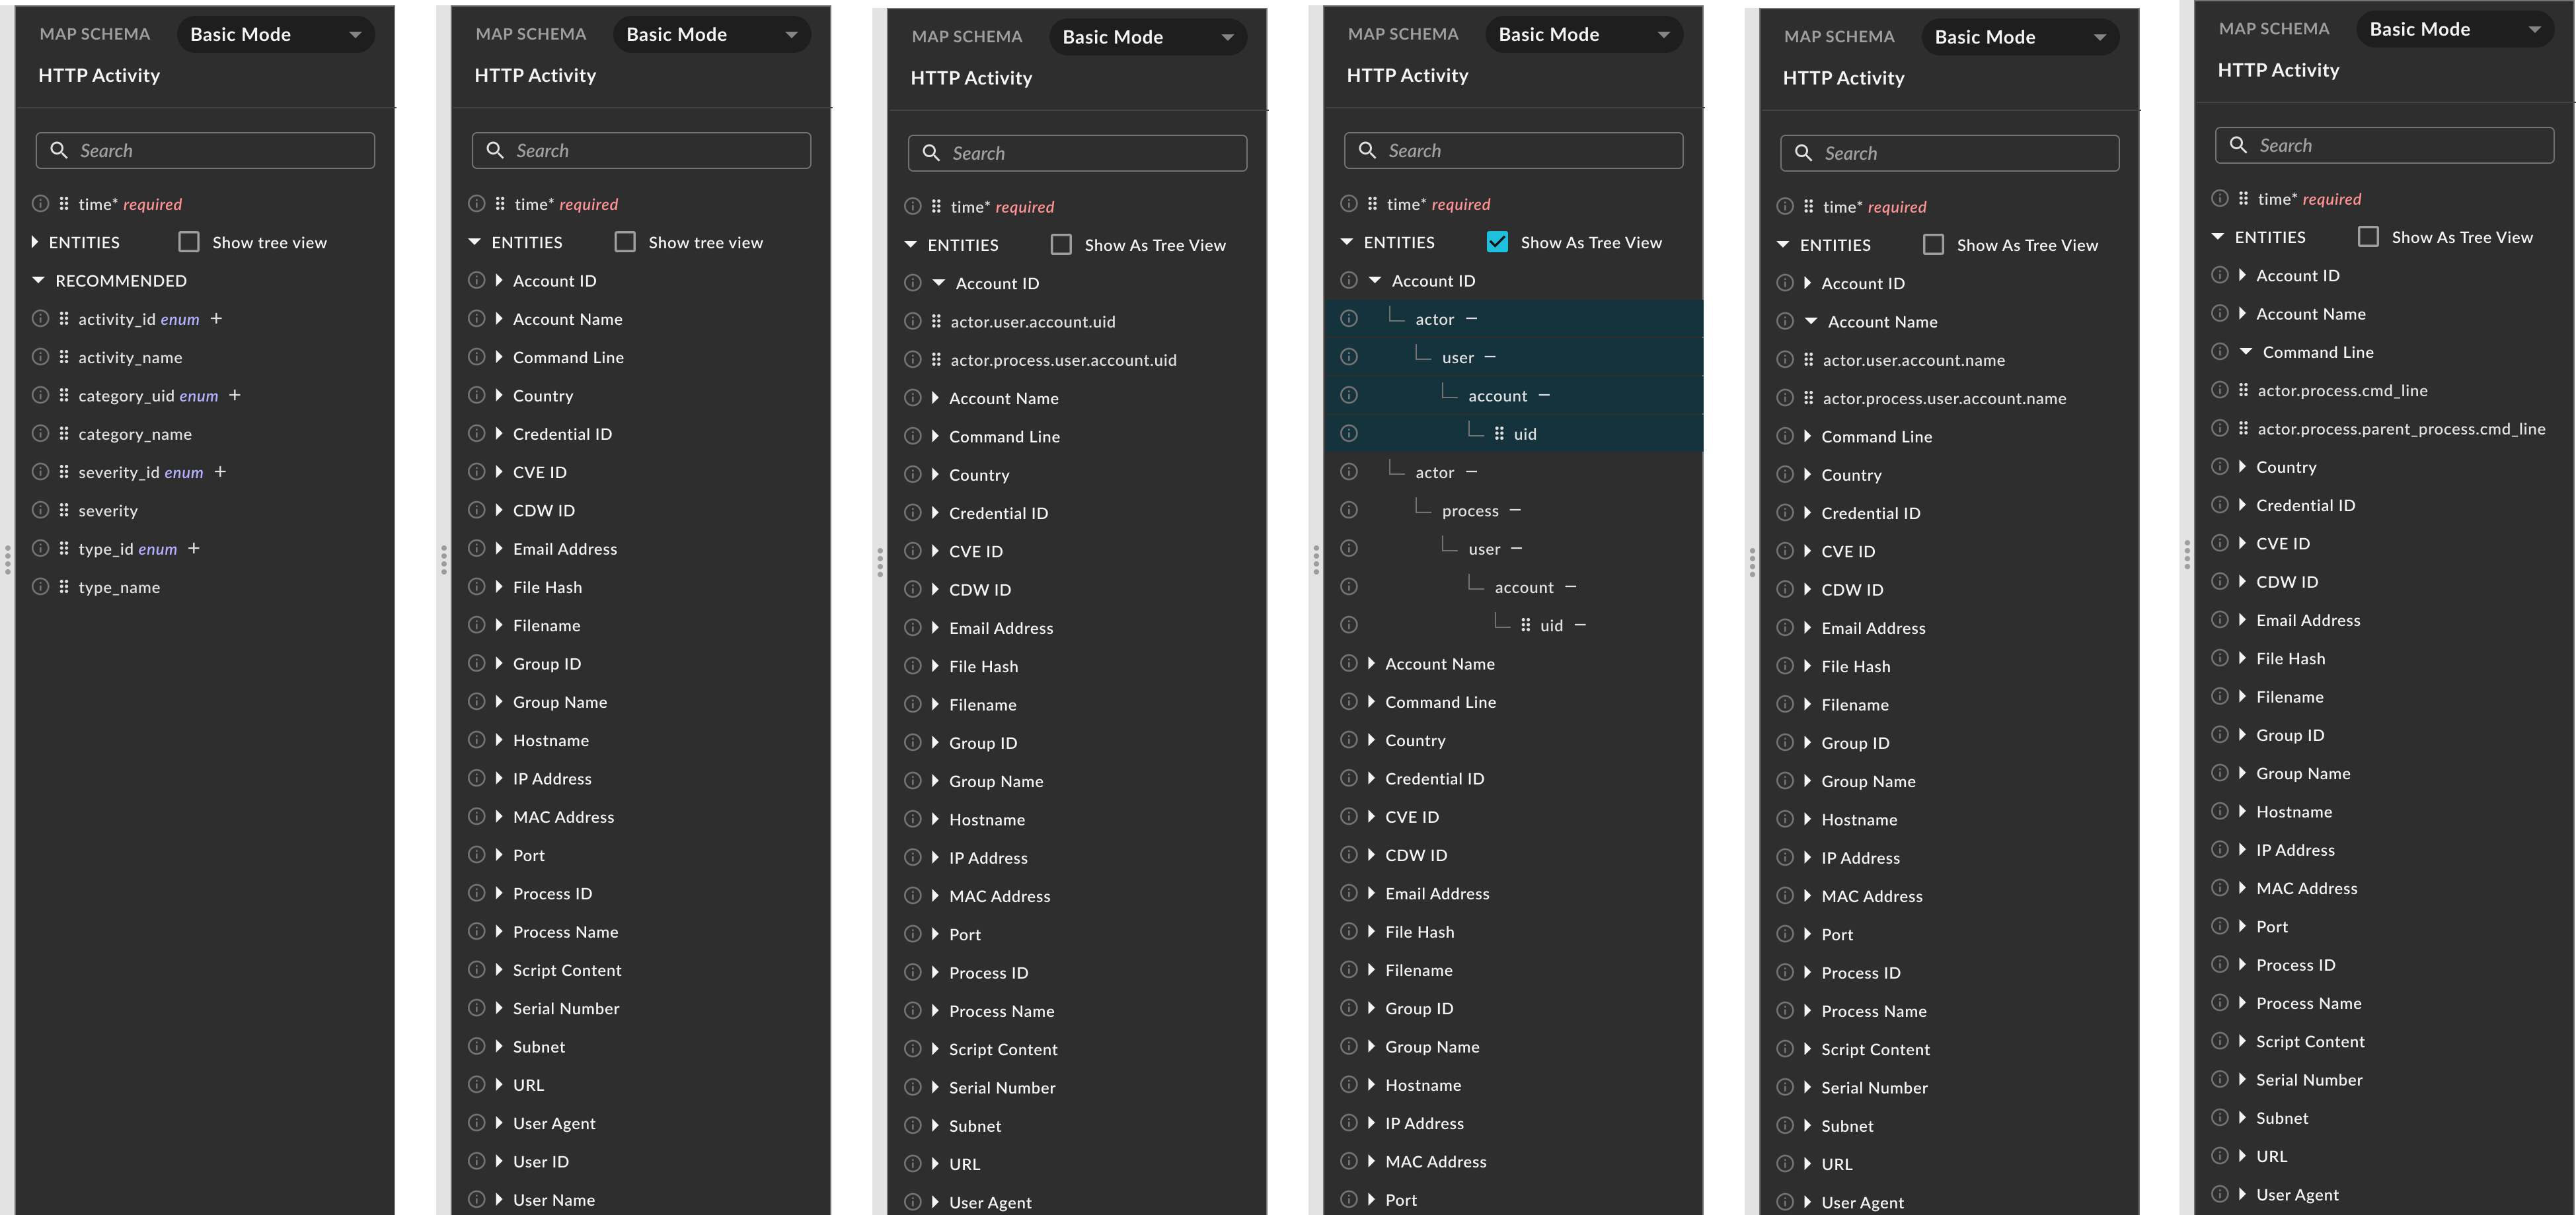The width and height of the screenshot is (2576, 1215).
Task: Select the type_name field
Action: pos(119,588)
